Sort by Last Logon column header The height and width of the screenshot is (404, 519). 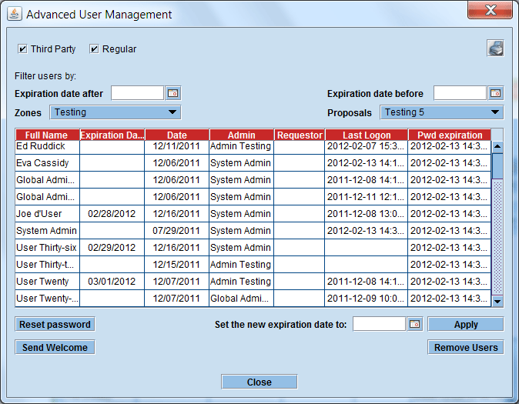click(x=367, y=135)
